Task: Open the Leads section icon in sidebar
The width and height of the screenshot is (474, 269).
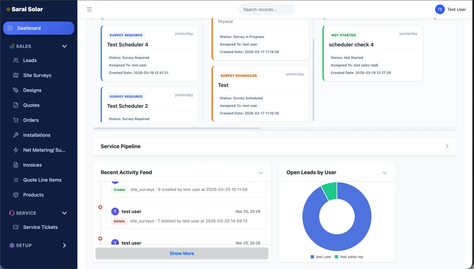Action: pyautogui.click(x=16, y=60)
